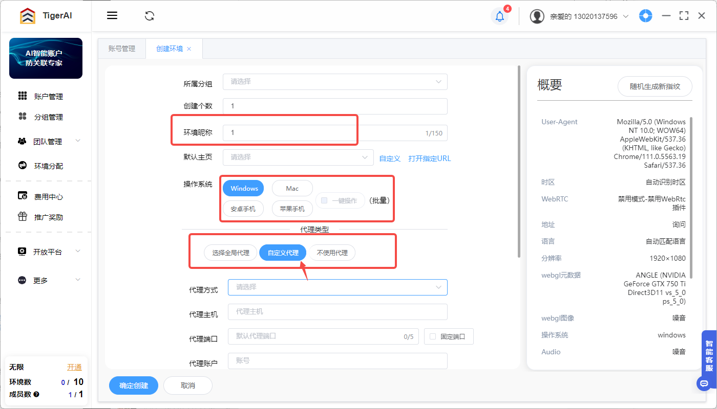
Task: Click the 开放平台 icon
Action: pyautogui.click(x=22, y=252)
